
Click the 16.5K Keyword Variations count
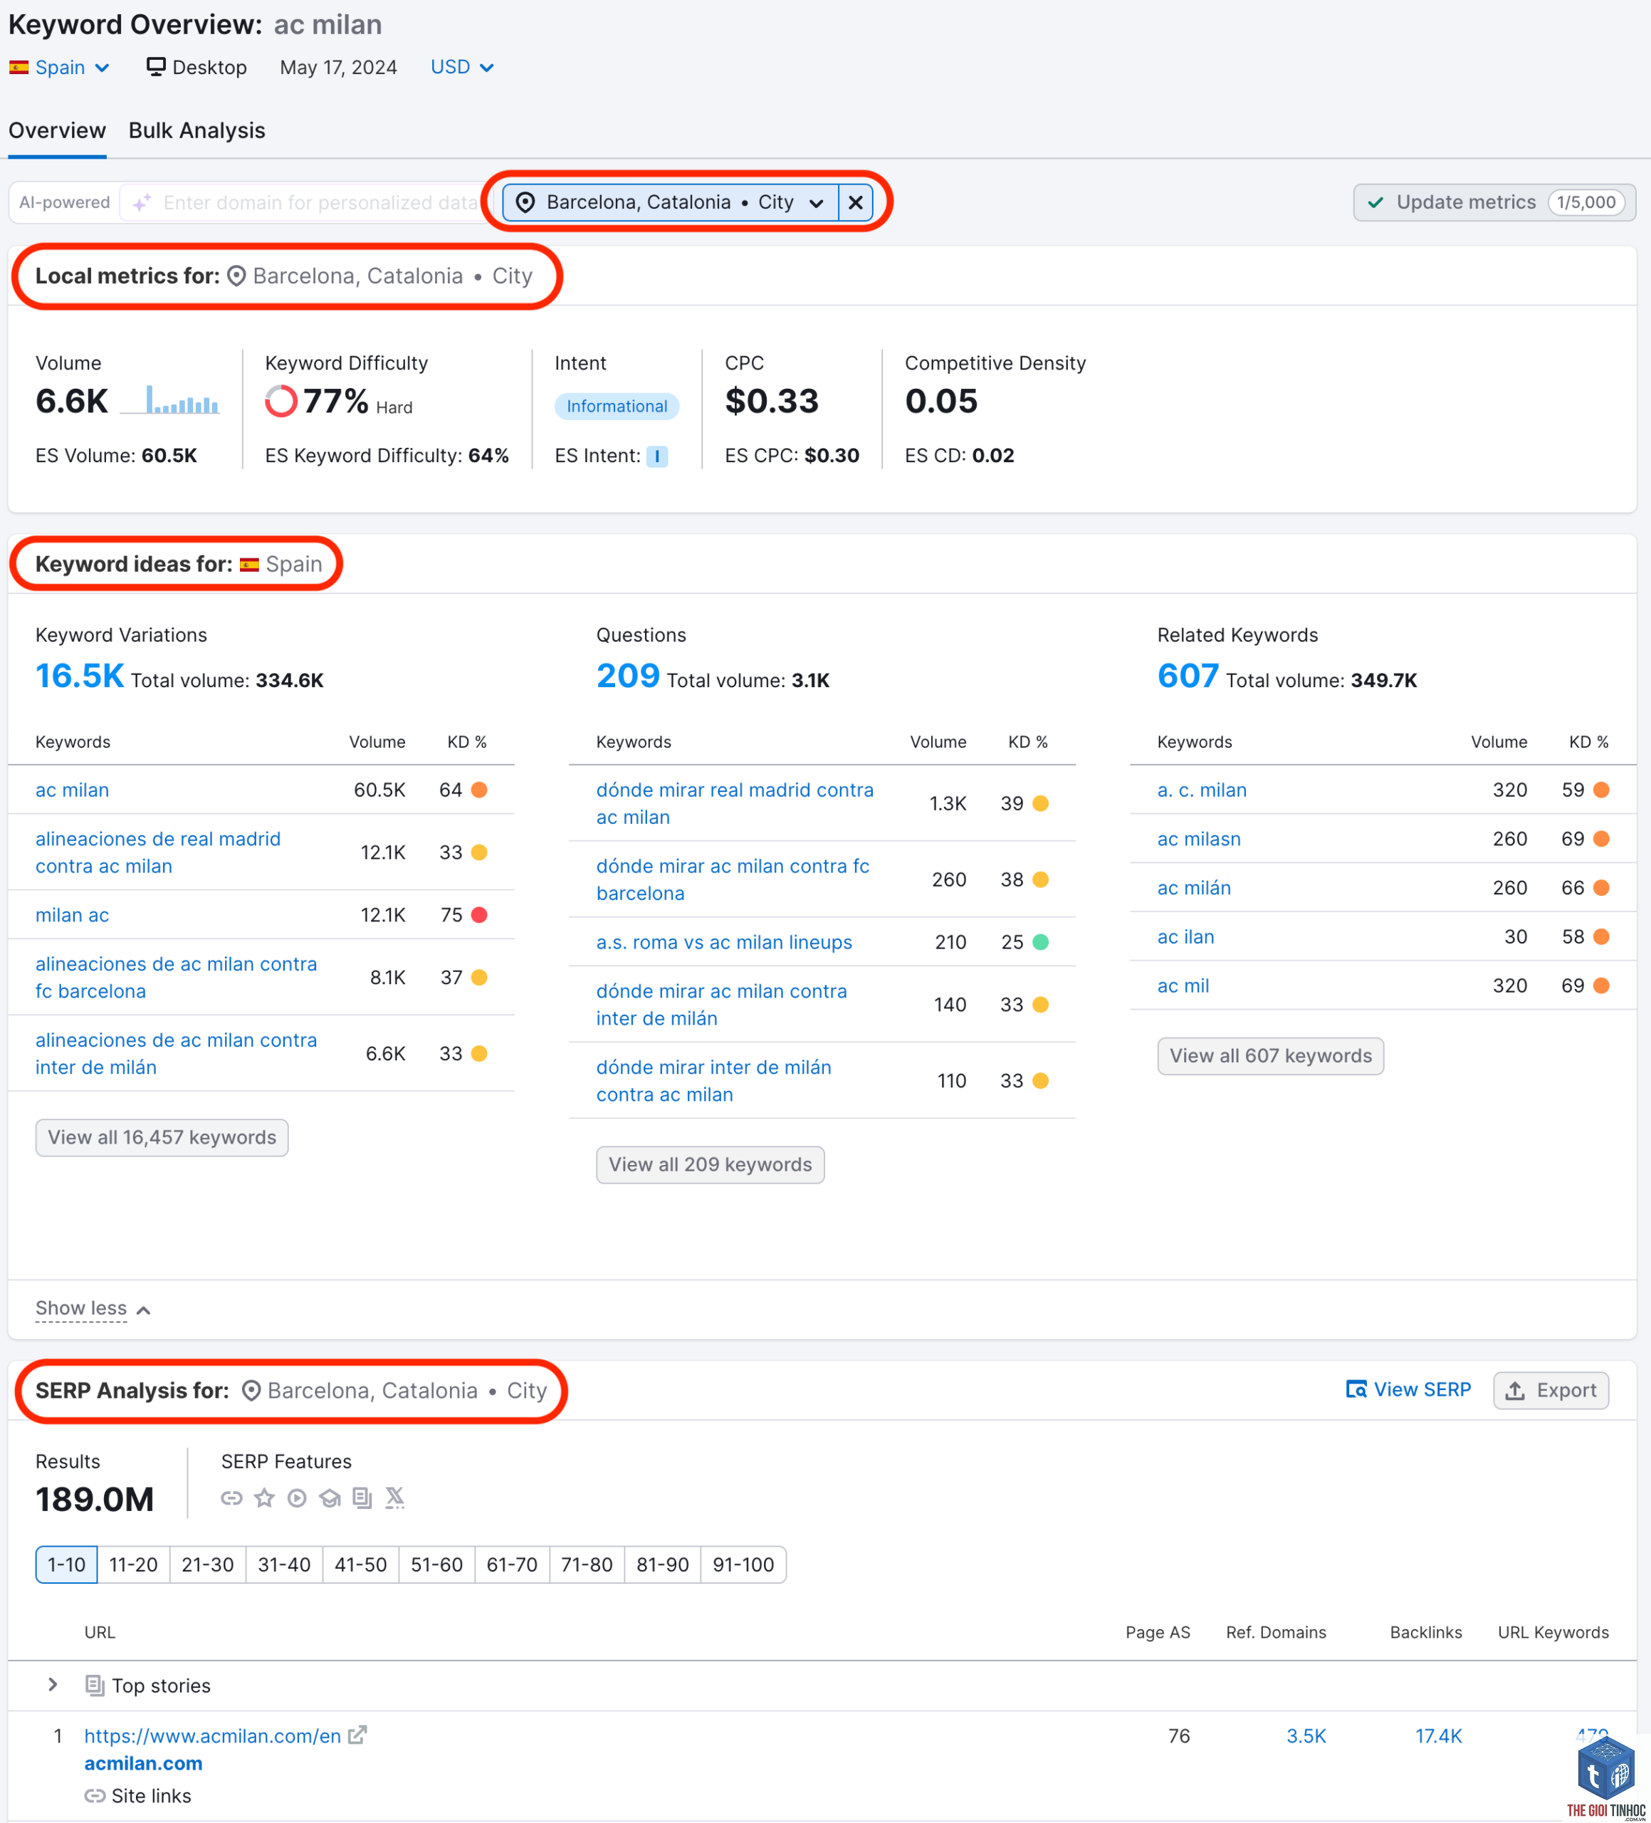coord(80,677)
